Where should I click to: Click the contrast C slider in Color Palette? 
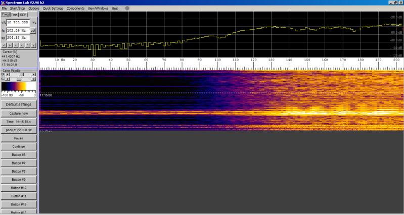(x=19, y=79)
